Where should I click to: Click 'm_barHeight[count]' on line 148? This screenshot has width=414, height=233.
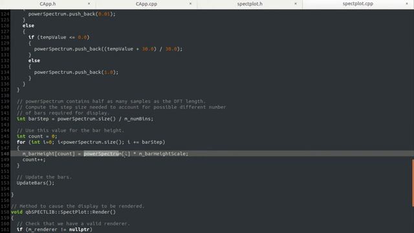point(49,154)
